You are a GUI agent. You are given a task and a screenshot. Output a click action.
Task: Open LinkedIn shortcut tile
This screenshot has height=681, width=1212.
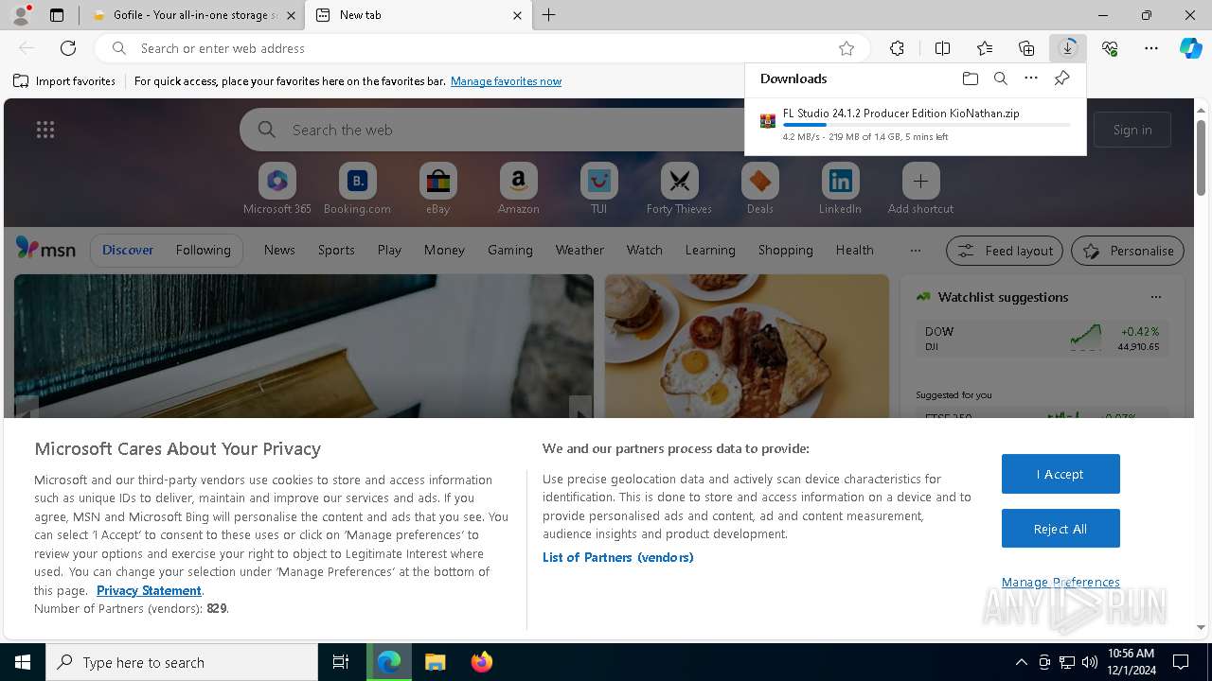(x=840, y=188)
